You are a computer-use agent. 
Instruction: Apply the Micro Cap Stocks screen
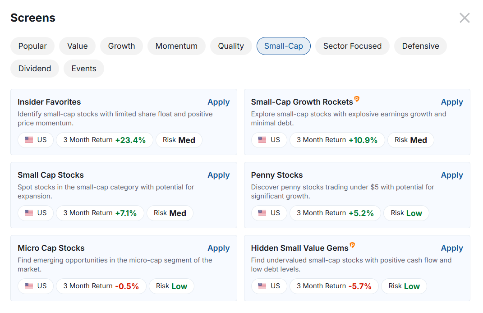pos(219,248)
